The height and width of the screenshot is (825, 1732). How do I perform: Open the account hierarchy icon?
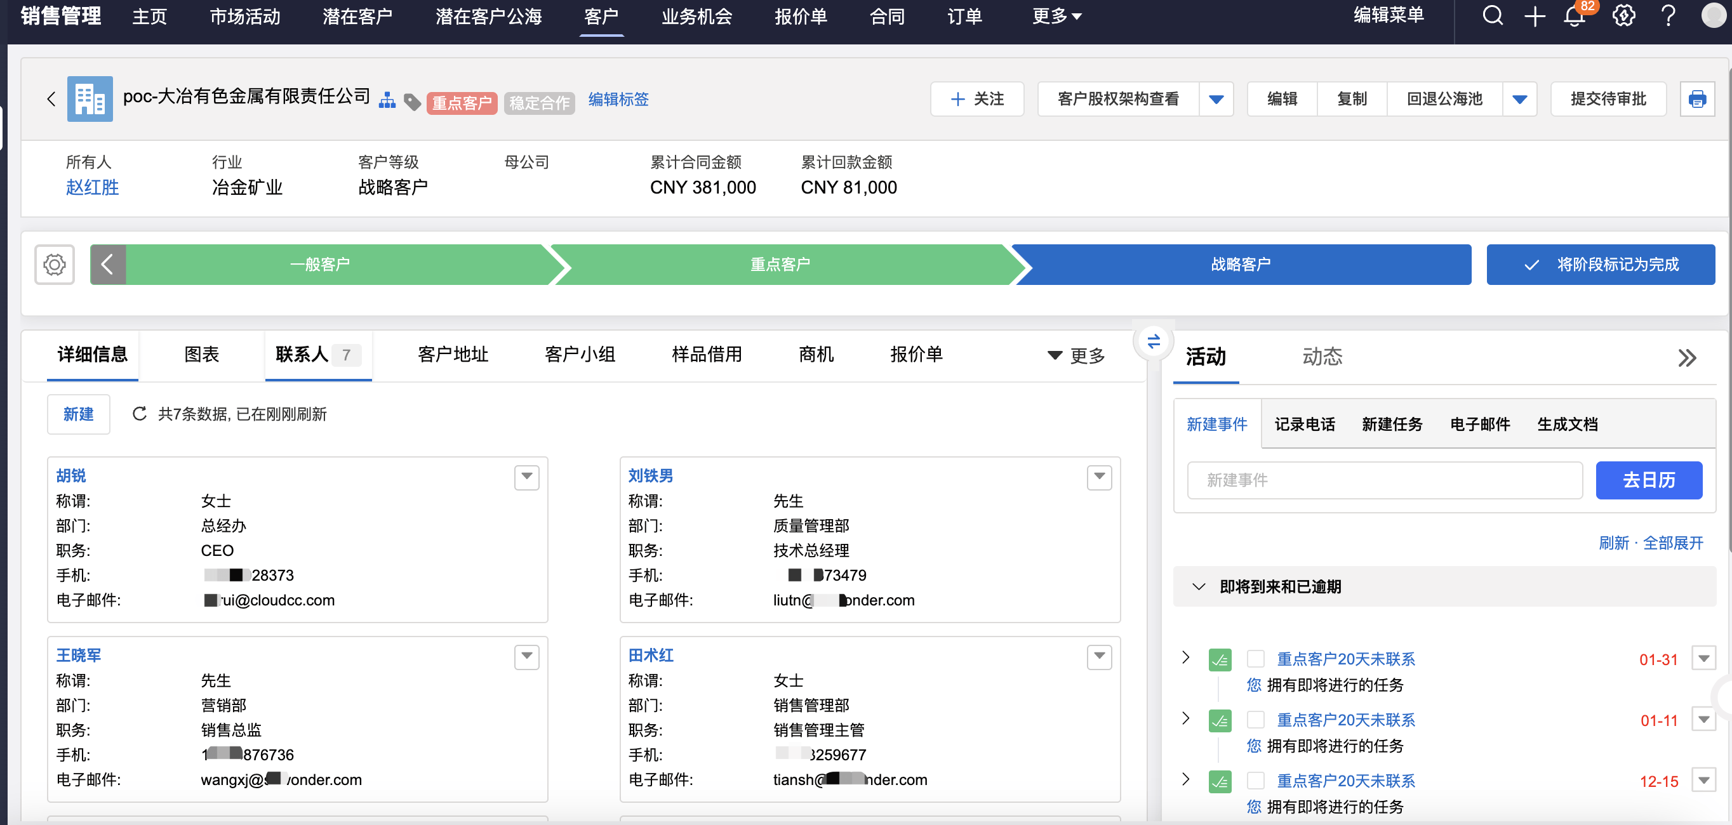387,101
